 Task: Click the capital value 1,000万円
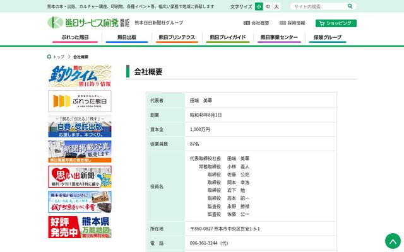pyautogui.click(x=200, y=129)
